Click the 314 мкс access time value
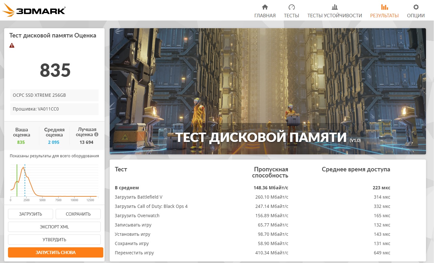 click(382, 197)
